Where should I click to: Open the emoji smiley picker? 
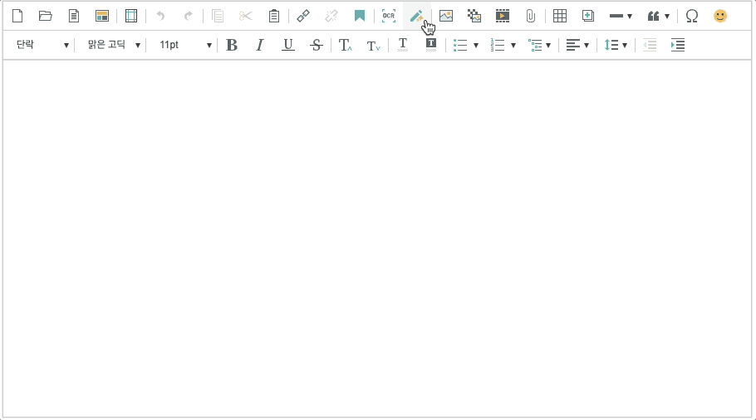tap(720, 16)
